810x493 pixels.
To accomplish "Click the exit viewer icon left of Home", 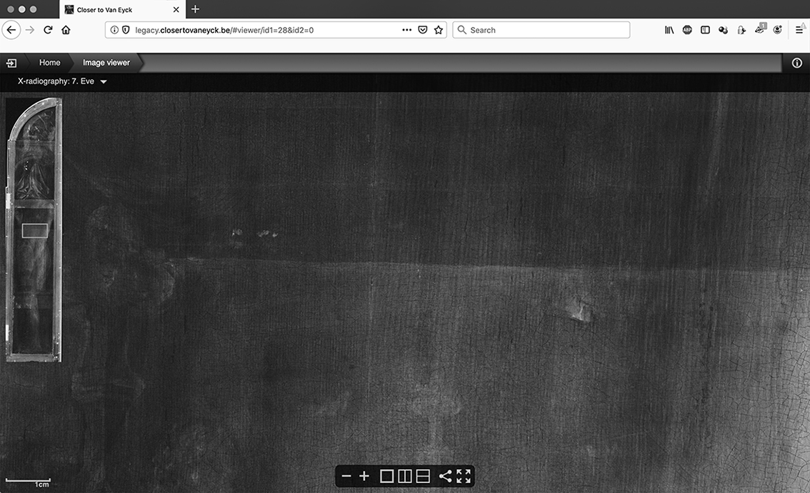I will (11, 63).
